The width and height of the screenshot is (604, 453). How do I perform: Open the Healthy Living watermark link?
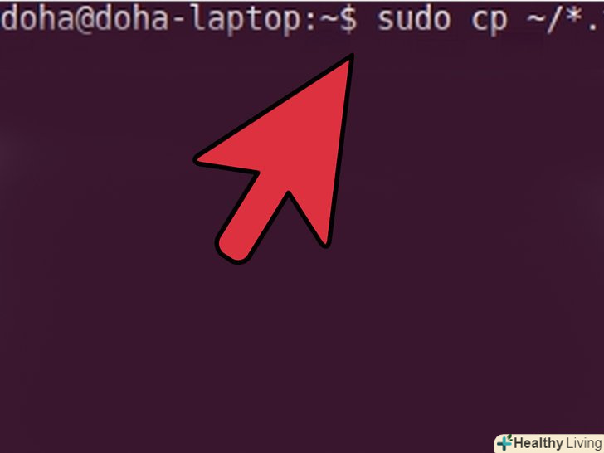tap(549, 443)
